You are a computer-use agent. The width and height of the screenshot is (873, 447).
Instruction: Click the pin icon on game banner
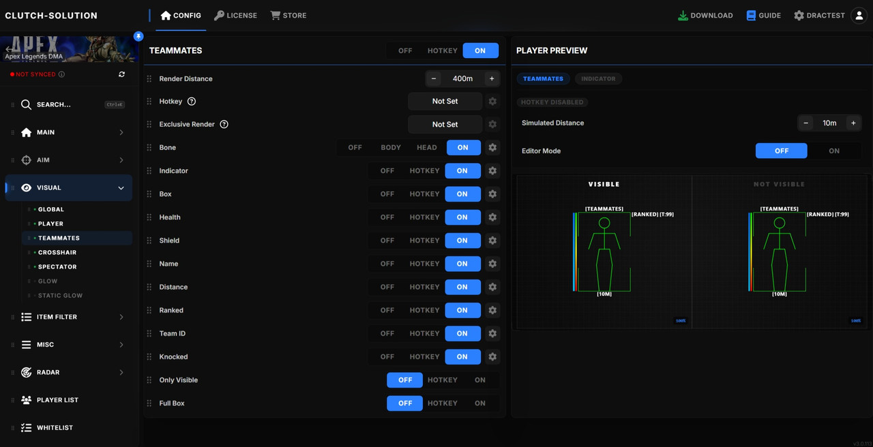point(138,36)
